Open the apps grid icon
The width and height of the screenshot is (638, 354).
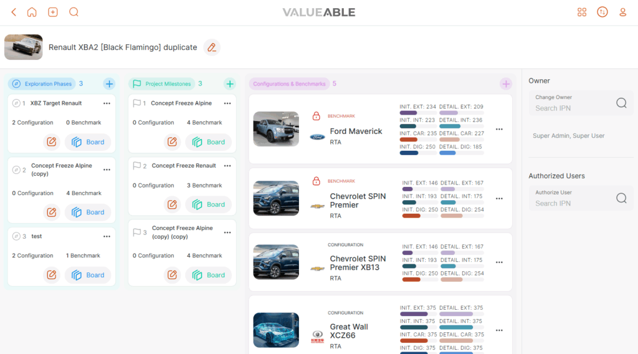(582, 12)
